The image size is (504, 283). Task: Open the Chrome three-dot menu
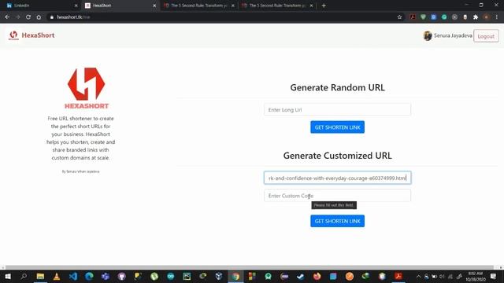(497, 17)
